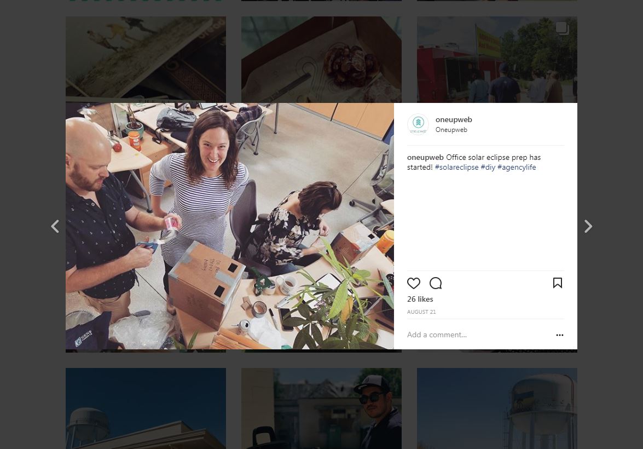Open the Oneupweb profile avatar

click(418, 124)
